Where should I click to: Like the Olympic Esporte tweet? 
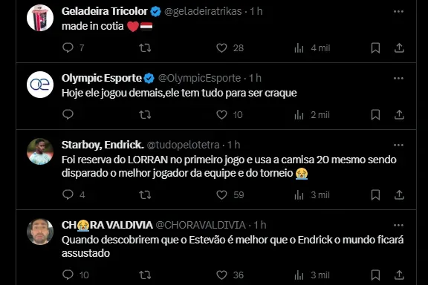coord(221,114)
